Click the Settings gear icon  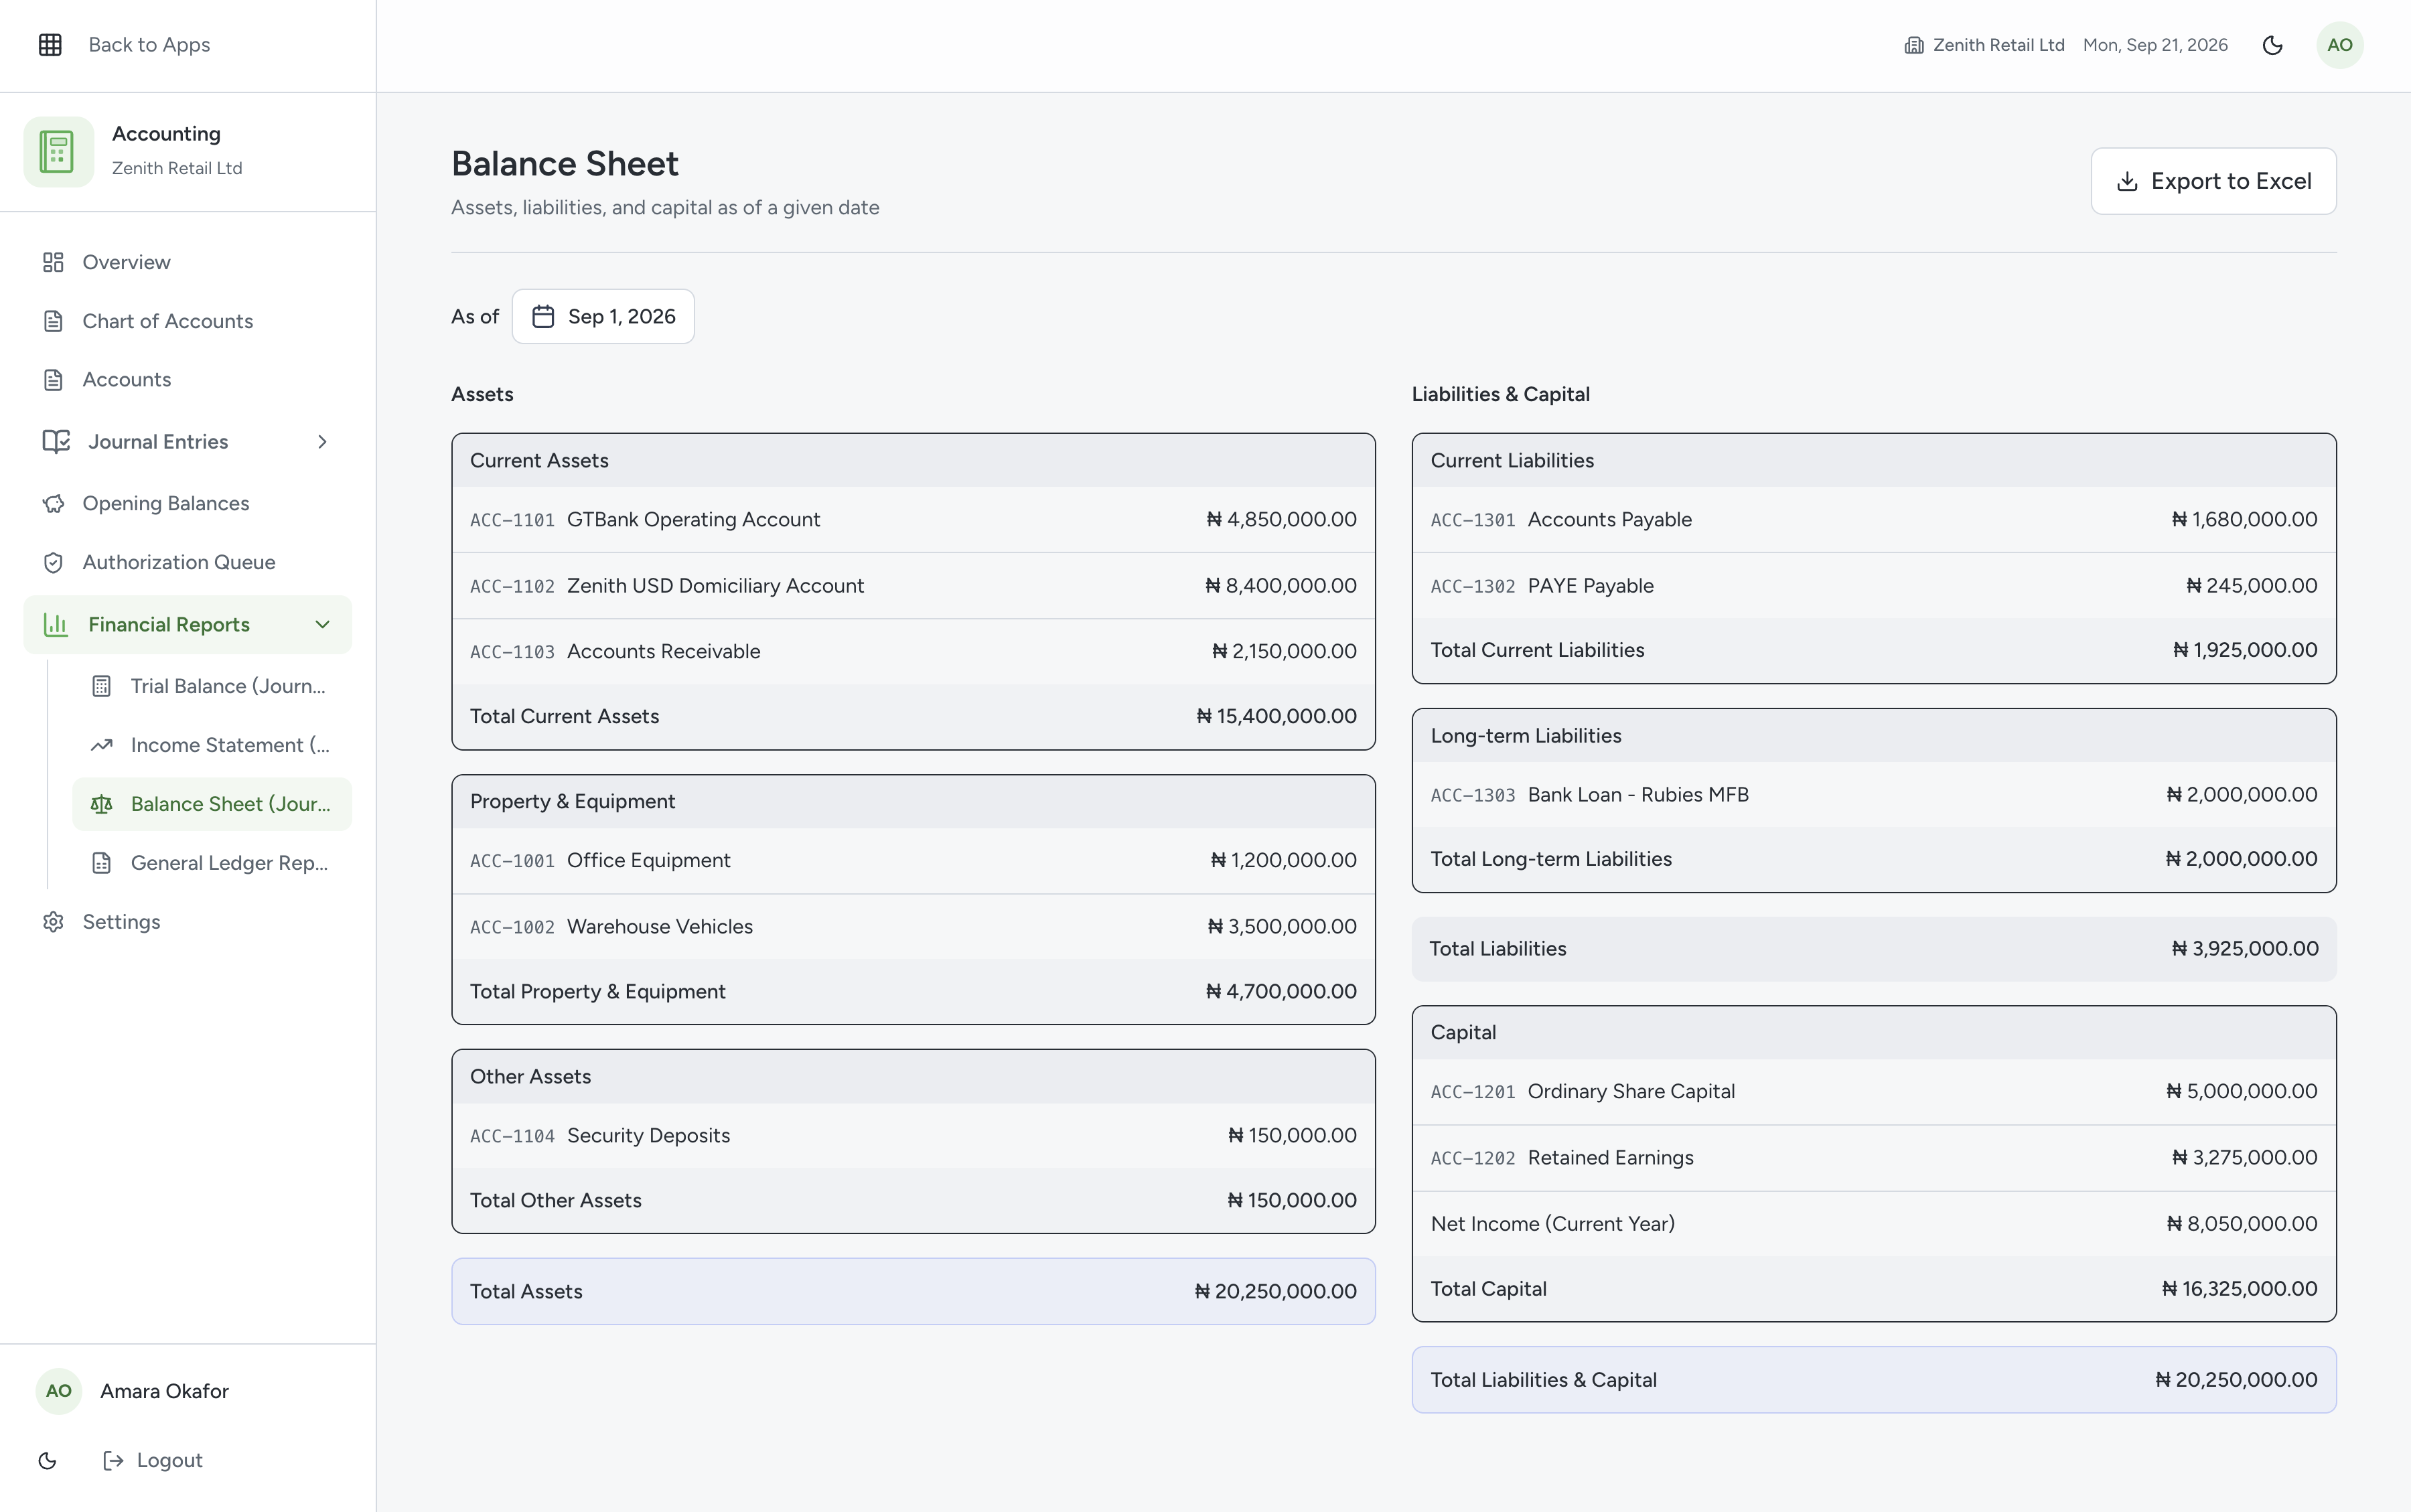(x=54, y=922)
